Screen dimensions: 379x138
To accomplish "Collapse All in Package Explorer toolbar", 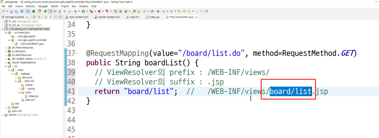I will pos(34,17).
